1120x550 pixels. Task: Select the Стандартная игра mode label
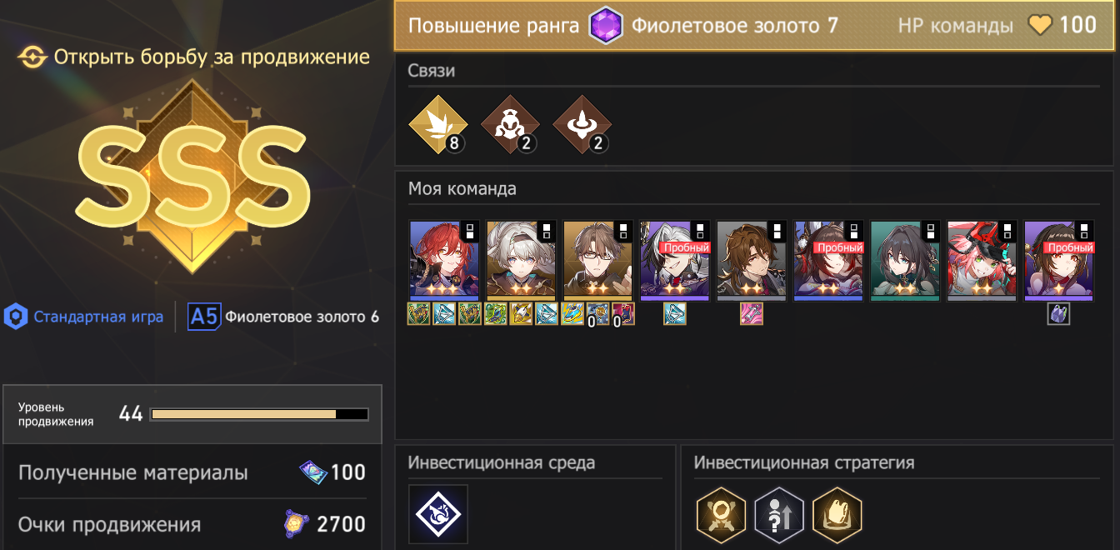pos(98,317)
